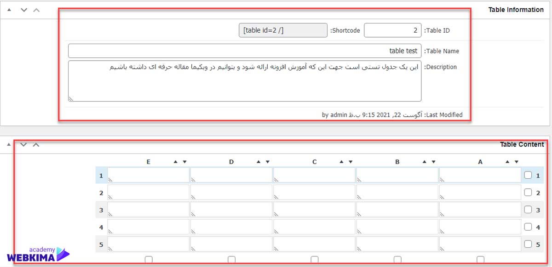Click the 'by admin' text

click(x=334, y=115)
